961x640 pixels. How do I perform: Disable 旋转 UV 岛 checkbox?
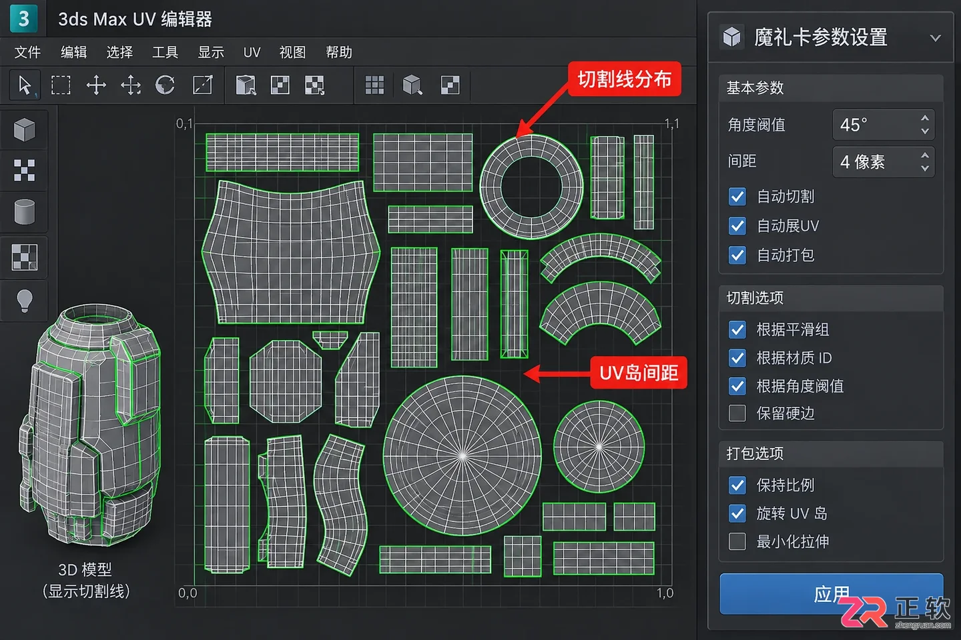(x=737, y=513)
